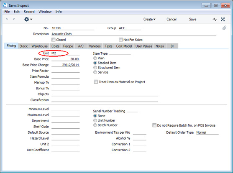Open the gear operations menu

coord(28,19)
